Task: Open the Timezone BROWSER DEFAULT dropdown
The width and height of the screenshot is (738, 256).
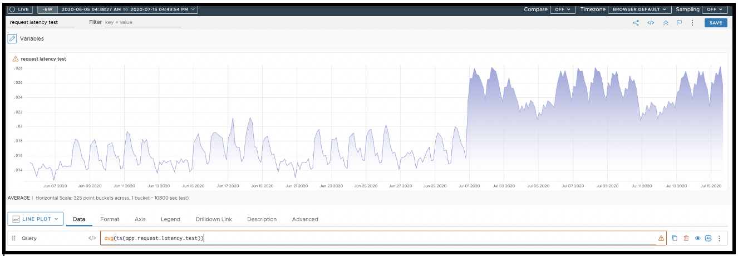Action: (639, 9)
